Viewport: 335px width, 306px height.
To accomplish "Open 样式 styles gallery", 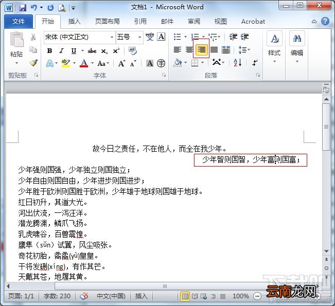I will 275,47.
